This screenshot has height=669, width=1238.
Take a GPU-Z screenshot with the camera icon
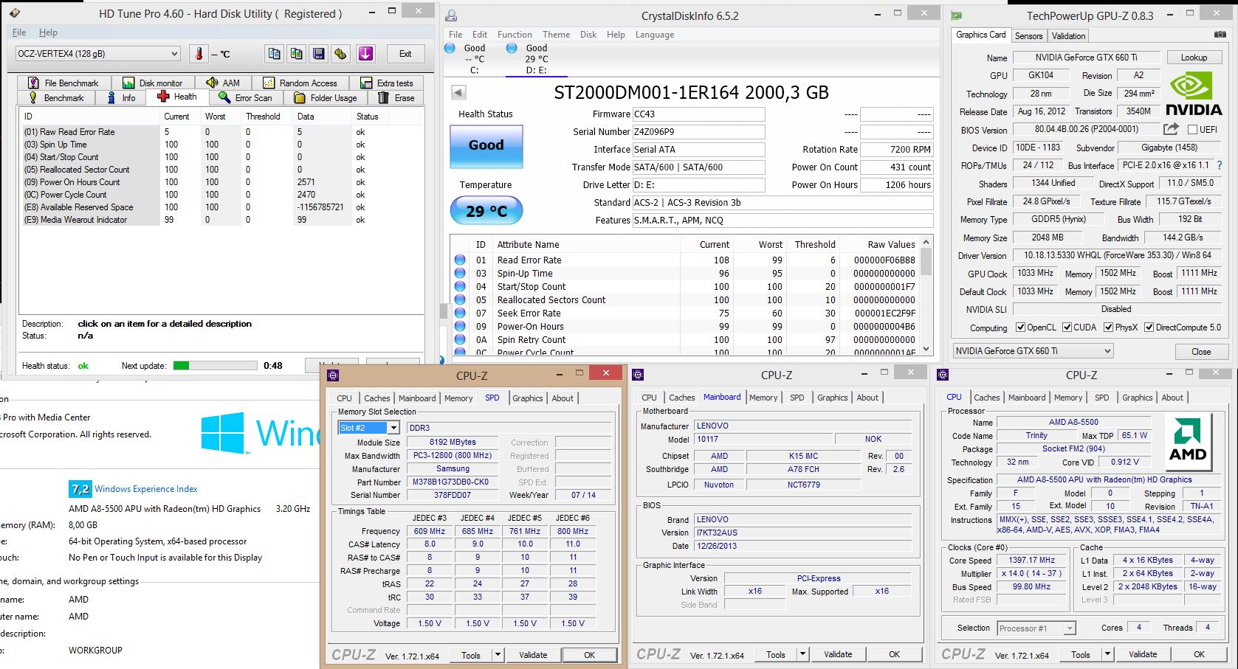pos(1220,35)
